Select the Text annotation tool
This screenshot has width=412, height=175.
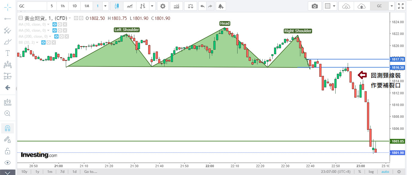point(8,53)
